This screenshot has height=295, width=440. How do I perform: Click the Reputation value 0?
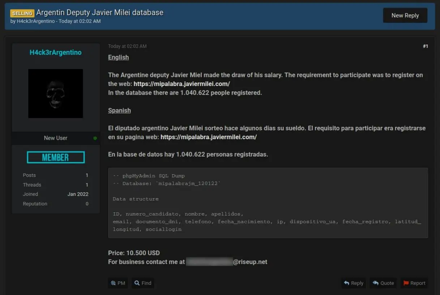tap(87, 204)
